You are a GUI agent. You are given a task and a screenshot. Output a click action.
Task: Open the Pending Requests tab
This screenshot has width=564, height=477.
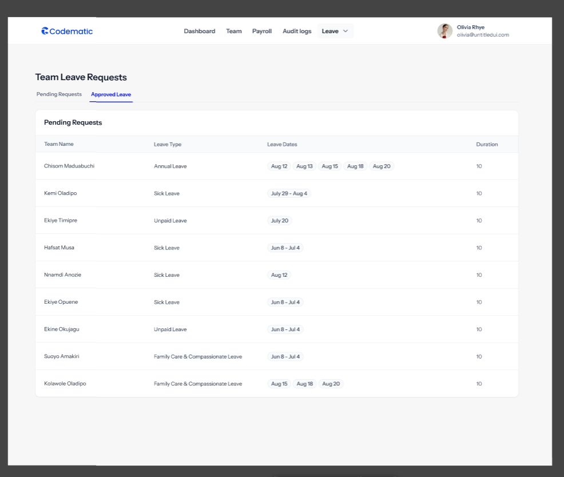coord(59,94)
